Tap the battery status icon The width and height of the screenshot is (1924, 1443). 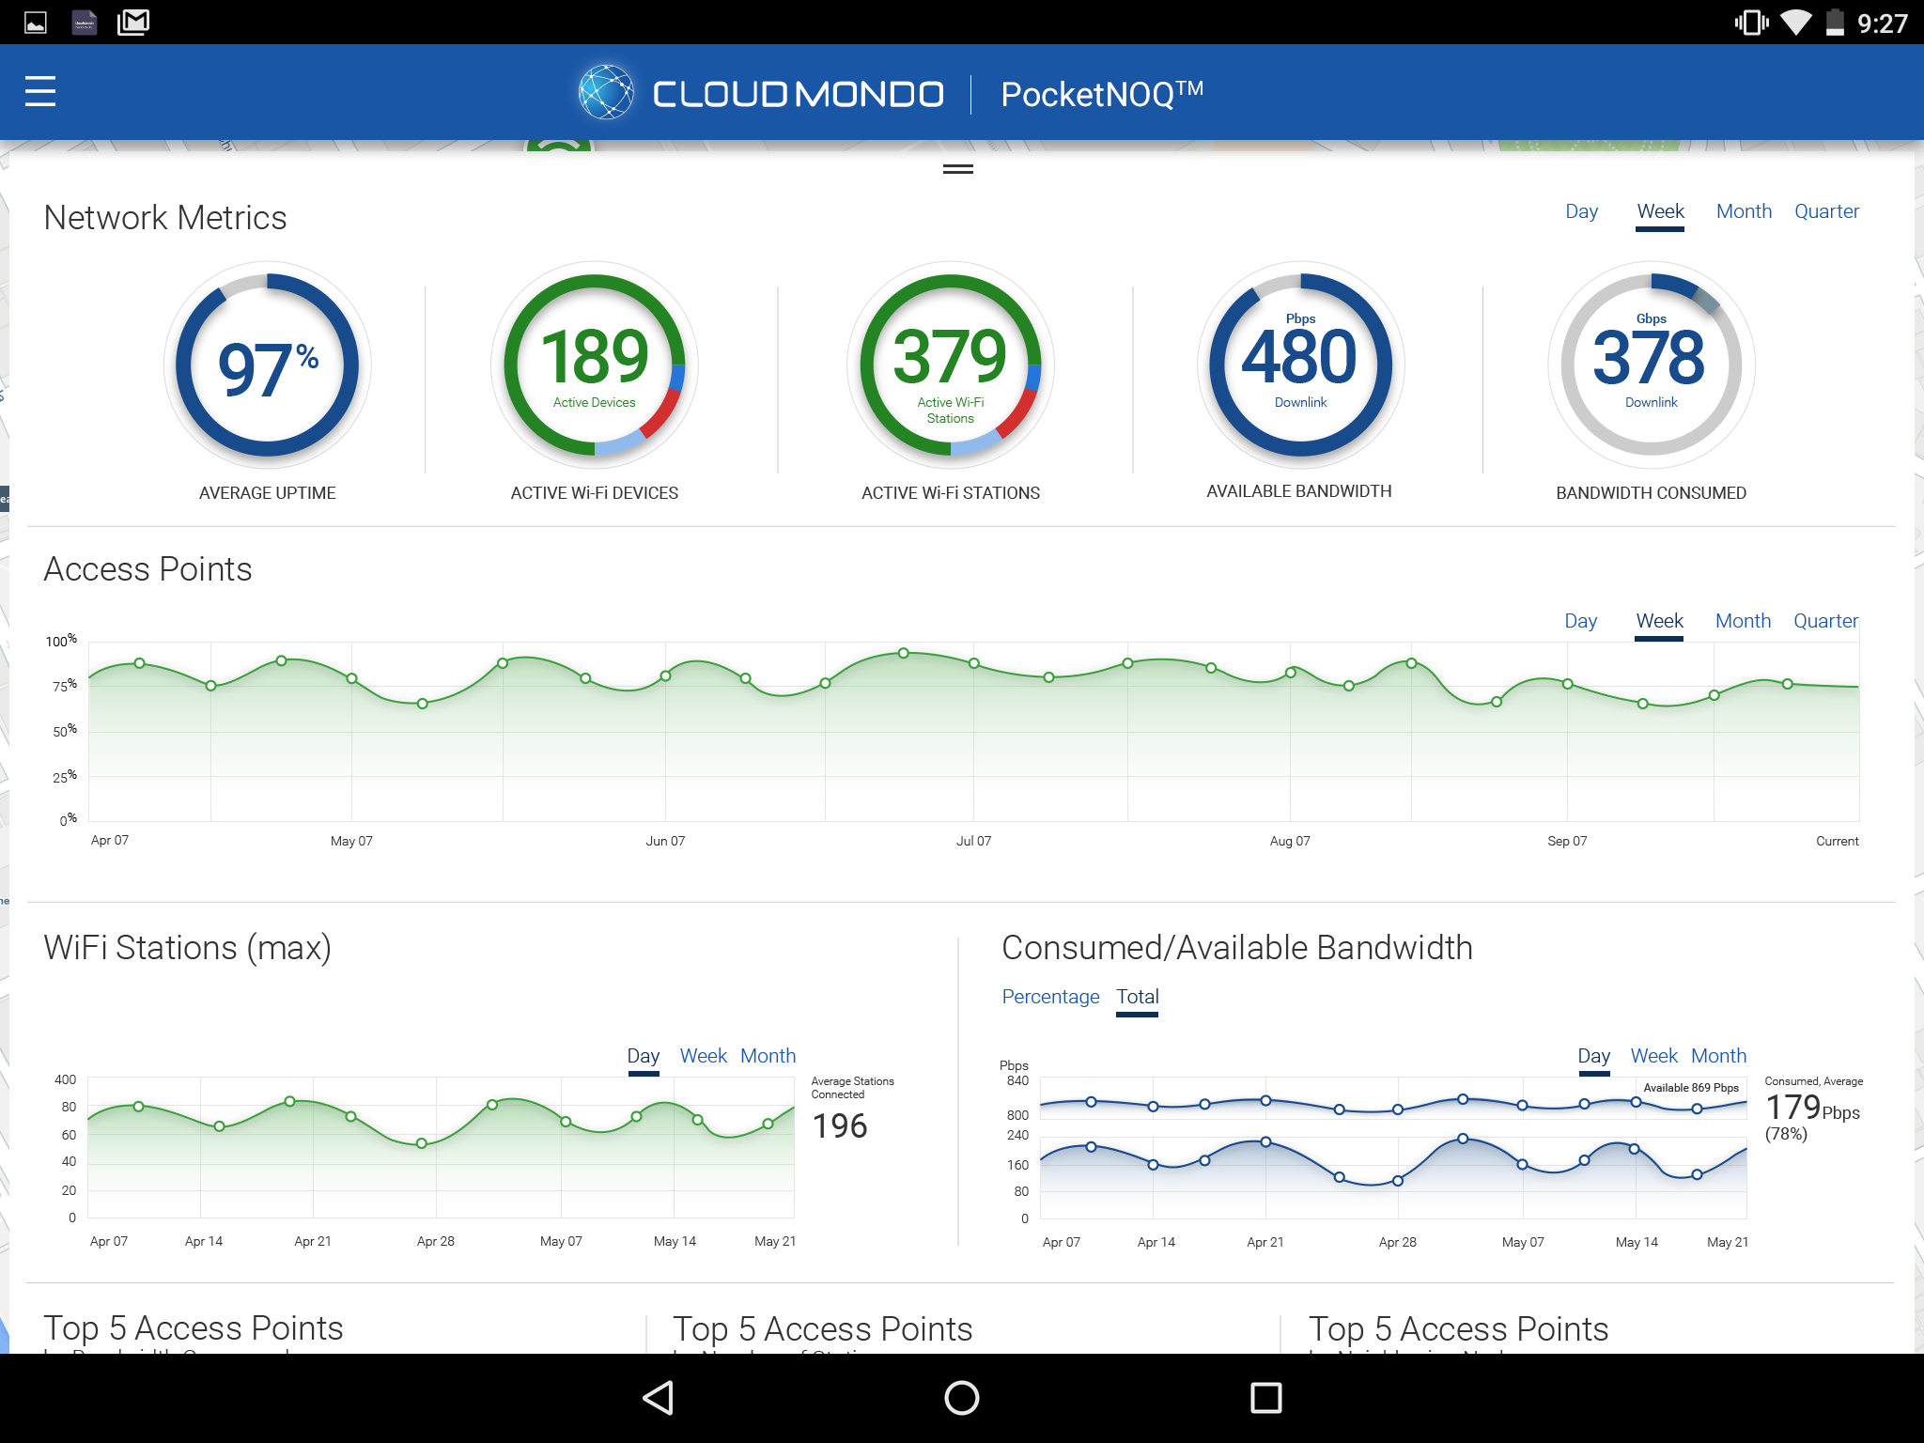[1835, 23]
